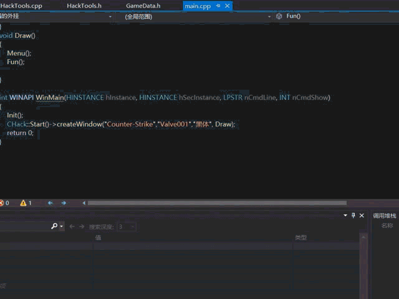The image size is (399, 299).
Task: Toggle pin on the main.cpp tab
Action: 218,6
